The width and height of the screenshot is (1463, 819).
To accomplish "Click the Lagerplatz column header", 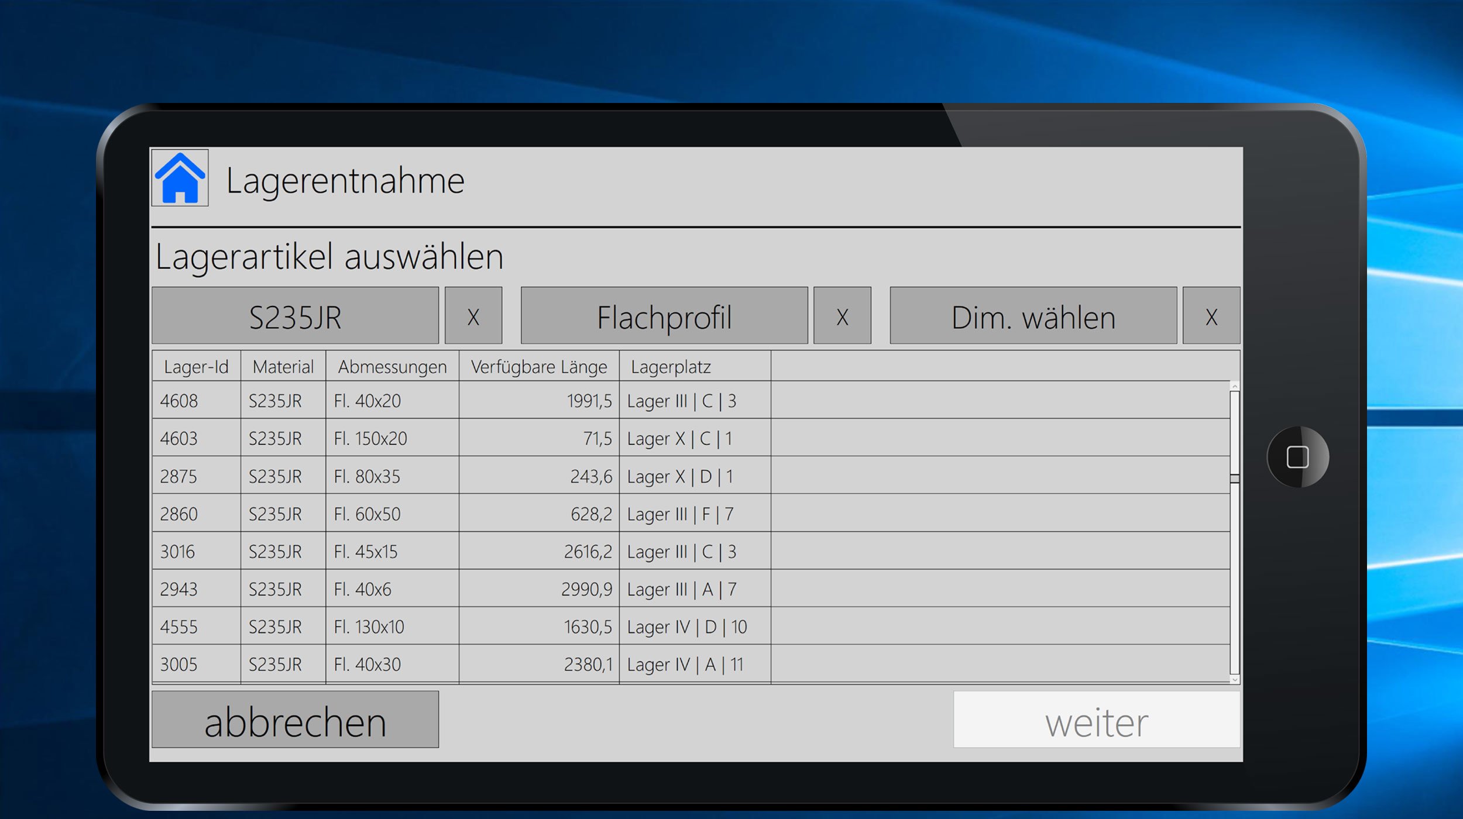I will tap(671, 367).
